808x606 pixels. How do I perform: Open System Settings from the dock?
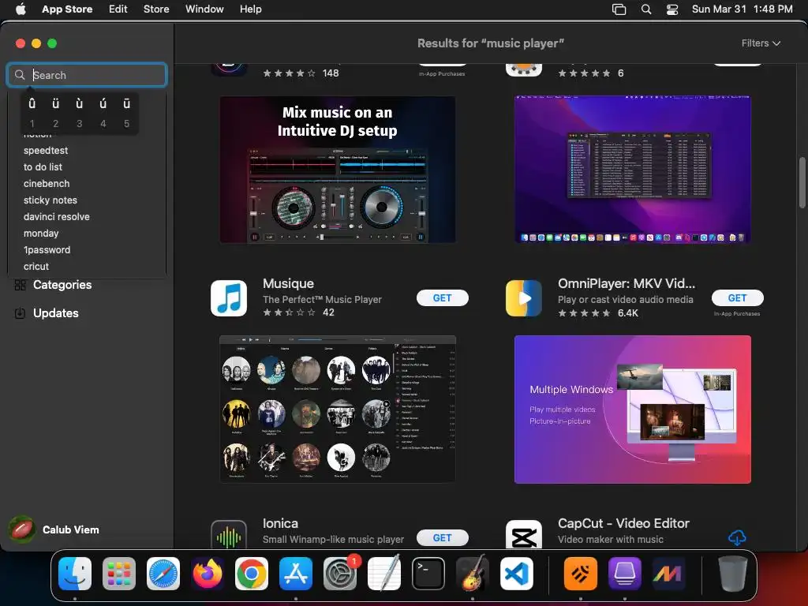pos(340,574)
